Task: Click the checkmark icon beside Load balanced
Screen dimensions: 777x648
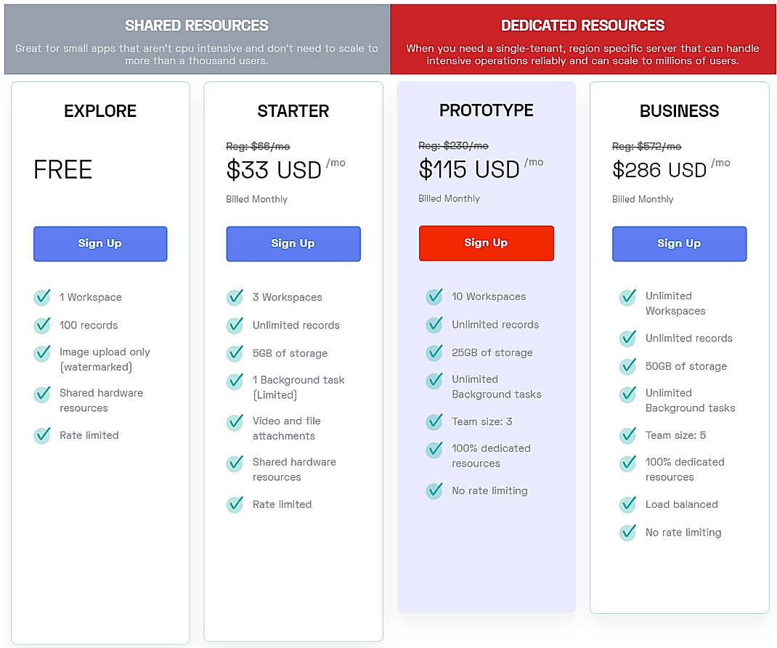Action: coord(627,504)
